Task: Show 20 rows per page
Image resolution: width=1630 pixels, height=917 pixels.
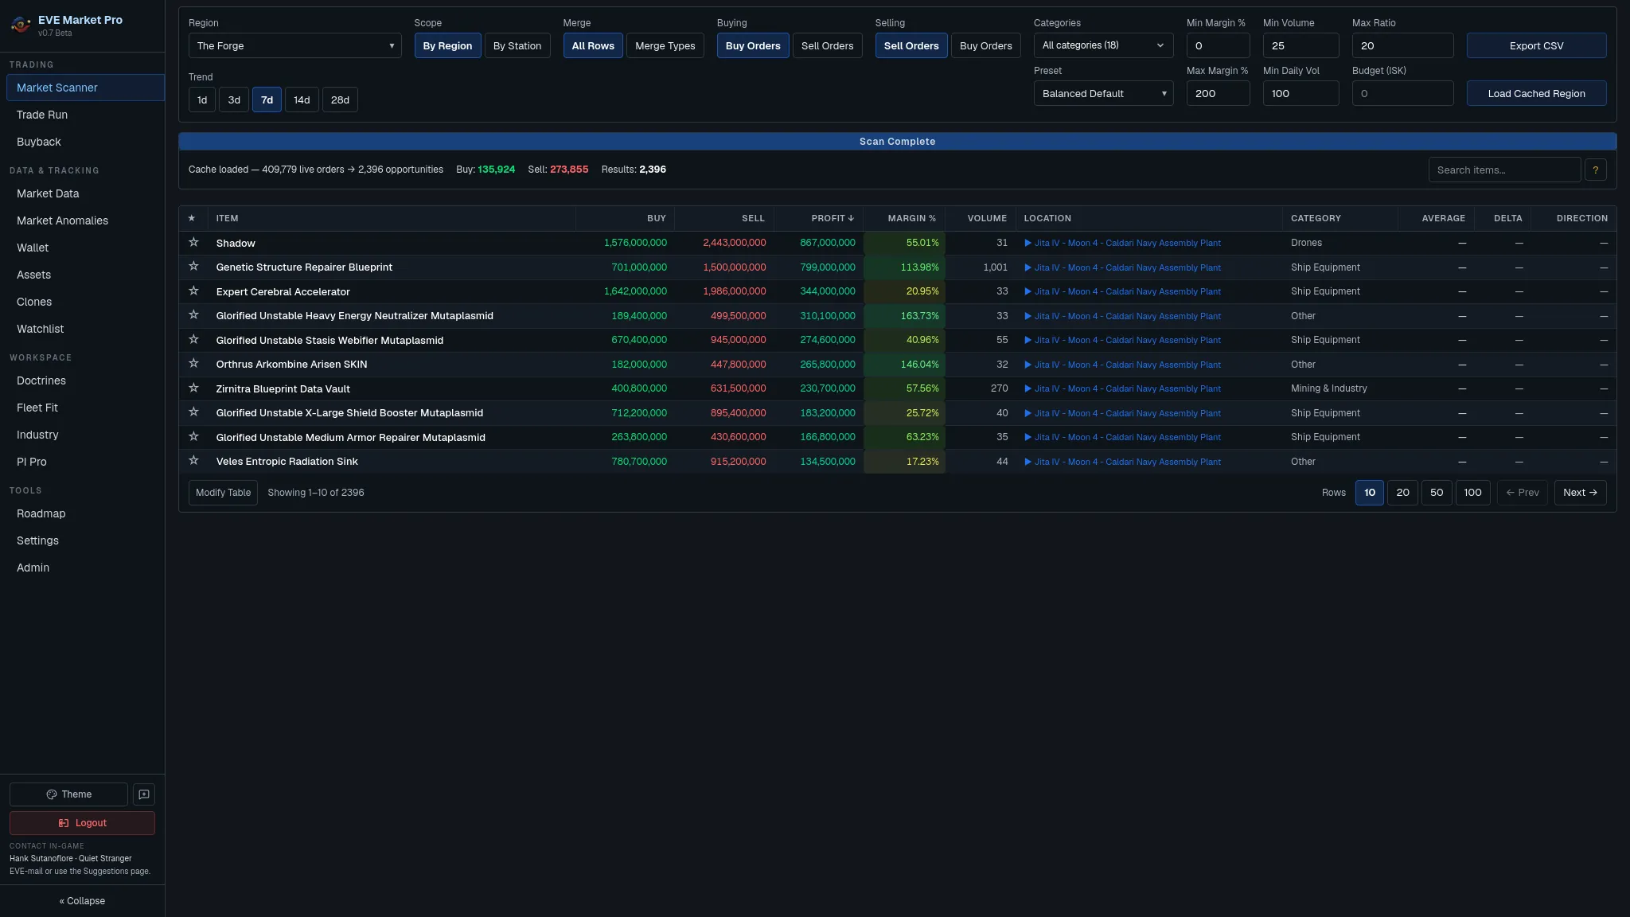Action: click(x=1402, y=493)
